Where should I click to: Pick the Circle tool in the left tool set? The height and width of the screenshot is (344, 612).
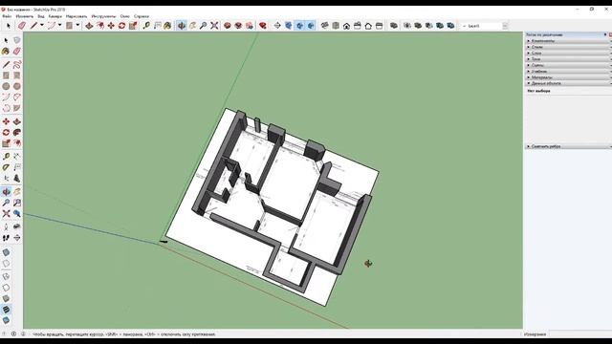click(x=6, y=86)
